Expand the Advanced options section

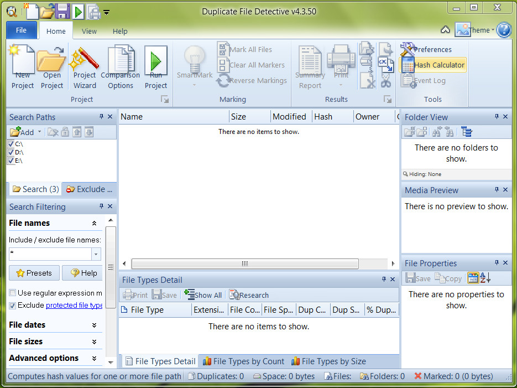click(95, 358)
